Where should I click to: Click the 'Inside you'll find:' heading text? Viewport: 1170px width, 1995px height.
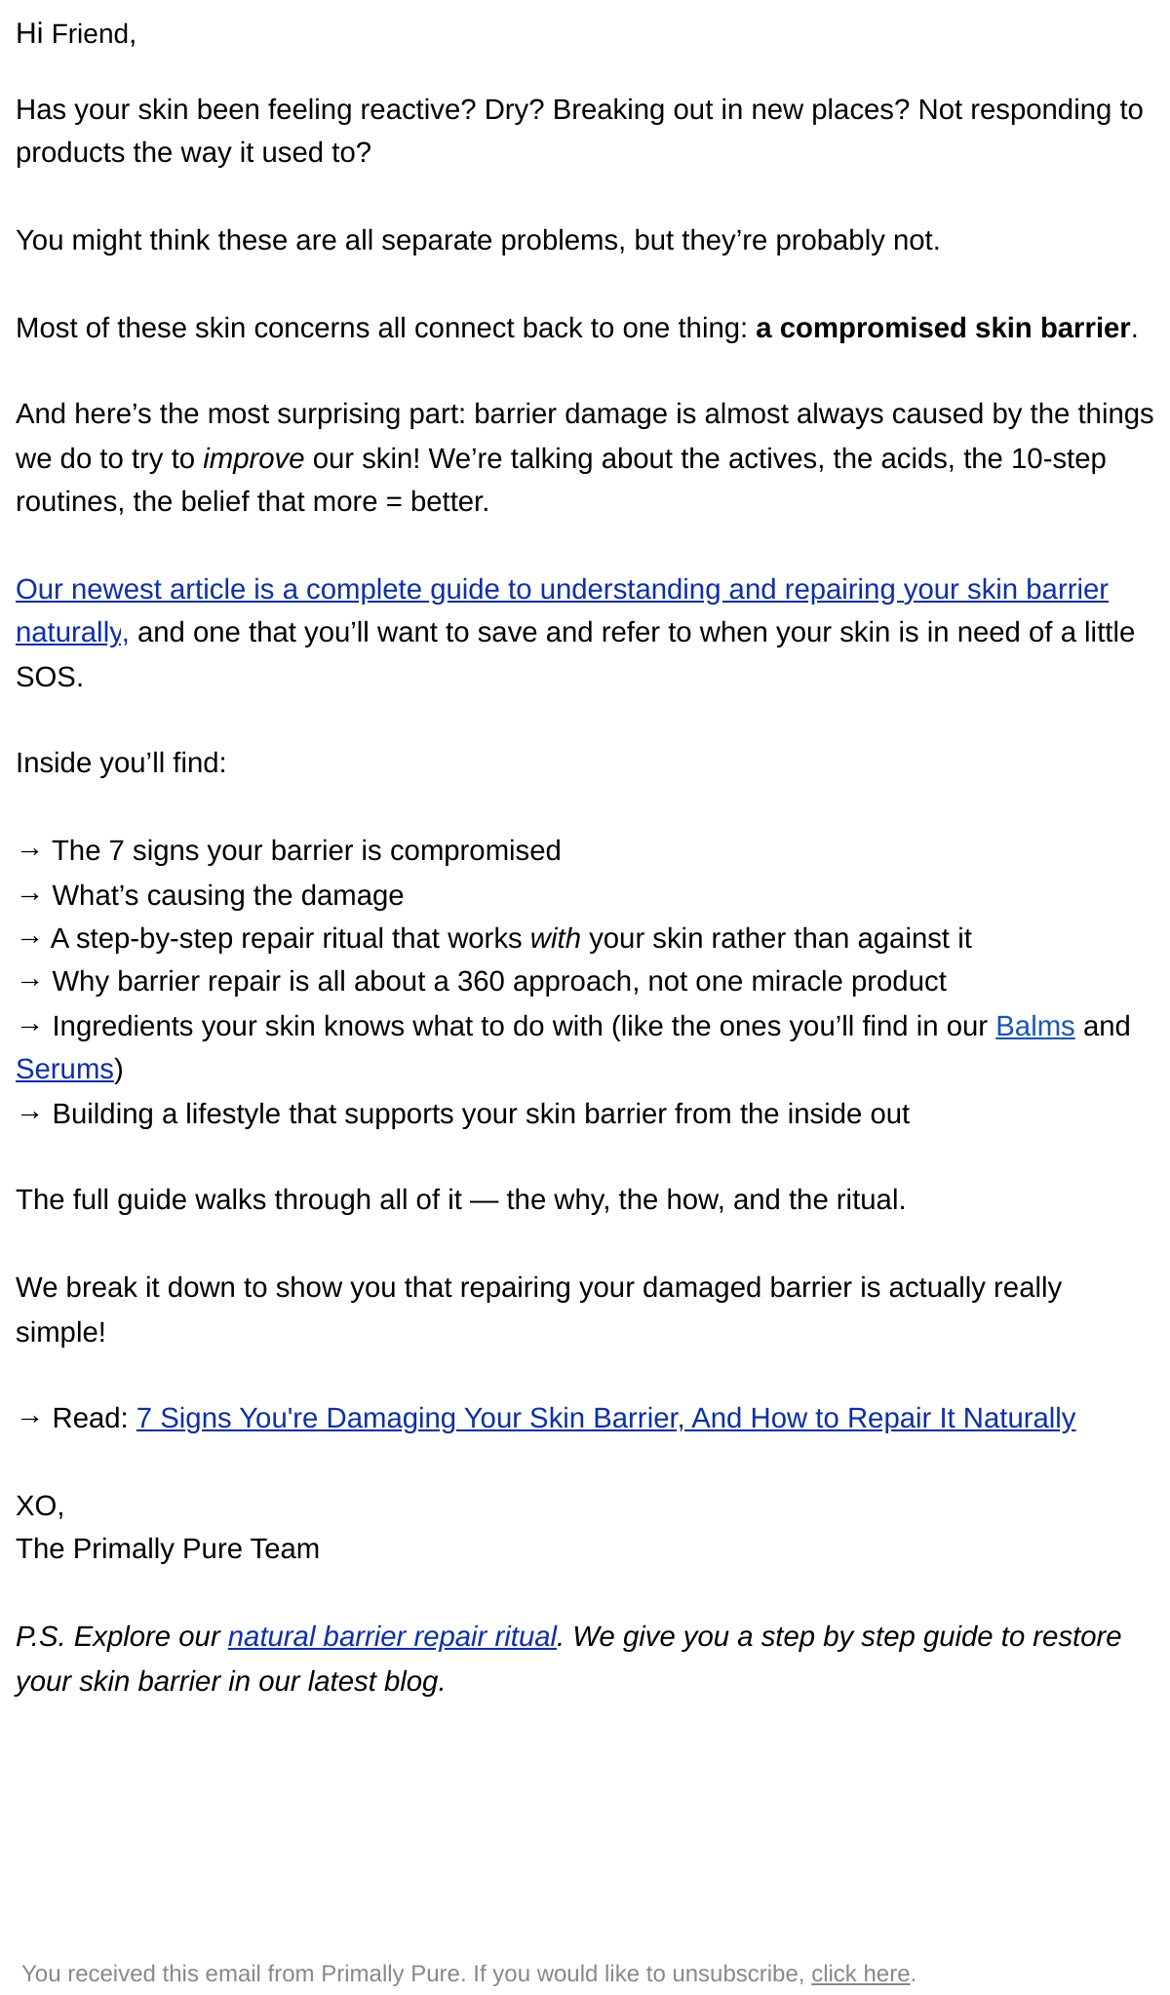coord(121,763)
